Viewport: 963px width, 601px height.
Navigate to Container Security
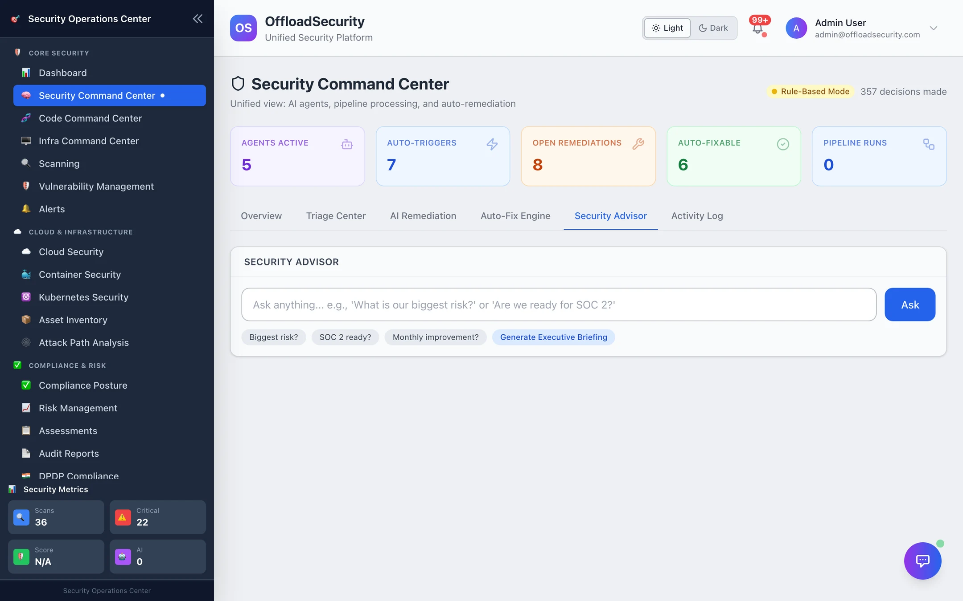(110, 274)
